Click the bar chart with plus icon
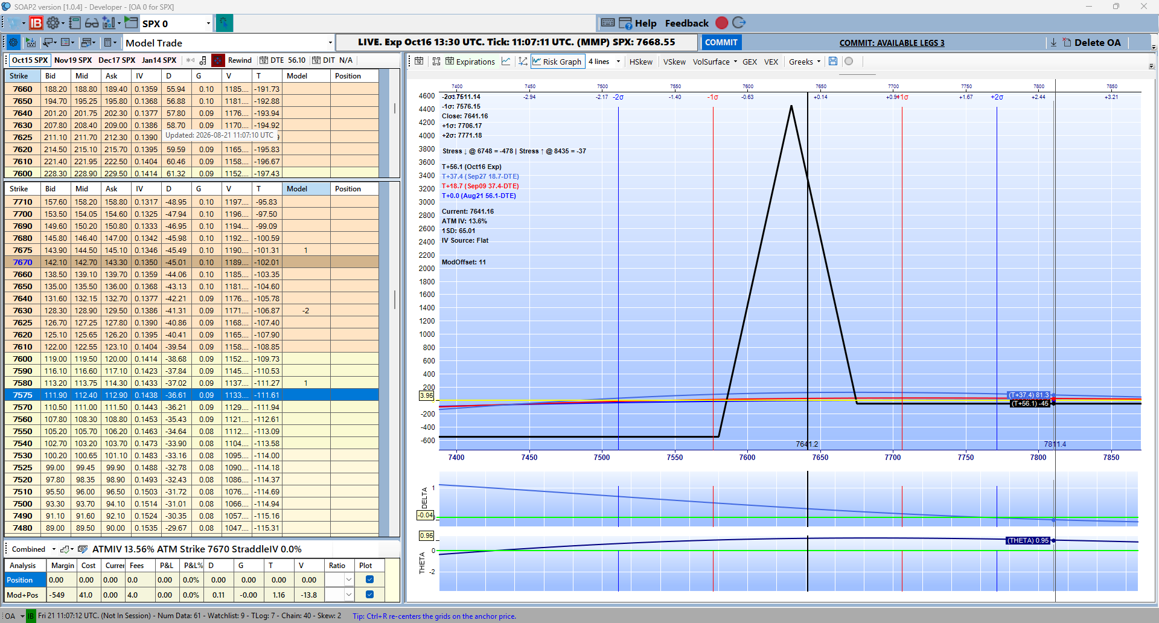This screenshot has height=623, width=1159. pos(109,24)
